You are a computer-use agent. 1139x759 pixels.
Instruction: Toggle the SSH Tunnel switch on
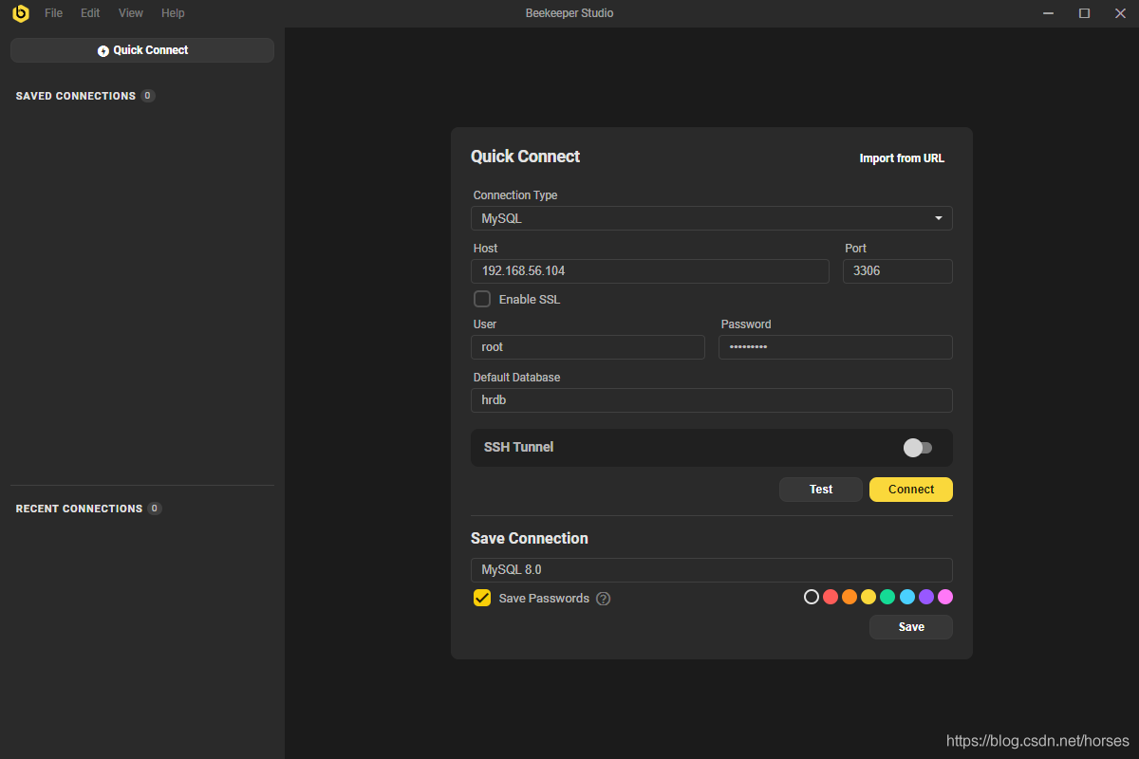pos(917,448)
